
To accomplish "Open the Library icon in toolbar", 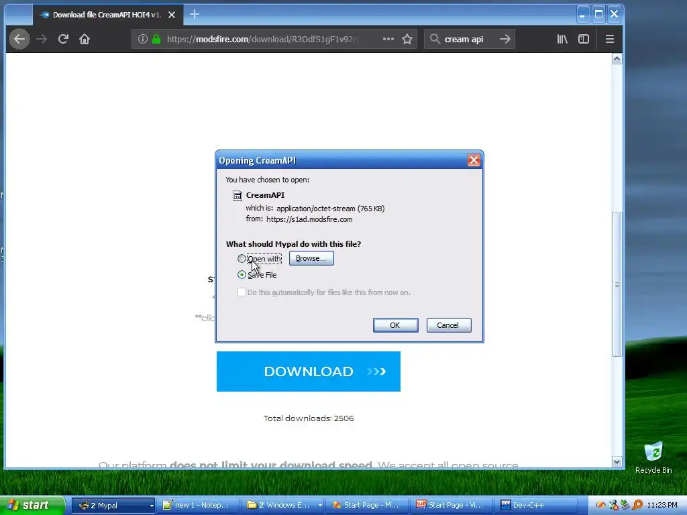I will [562, 39].
